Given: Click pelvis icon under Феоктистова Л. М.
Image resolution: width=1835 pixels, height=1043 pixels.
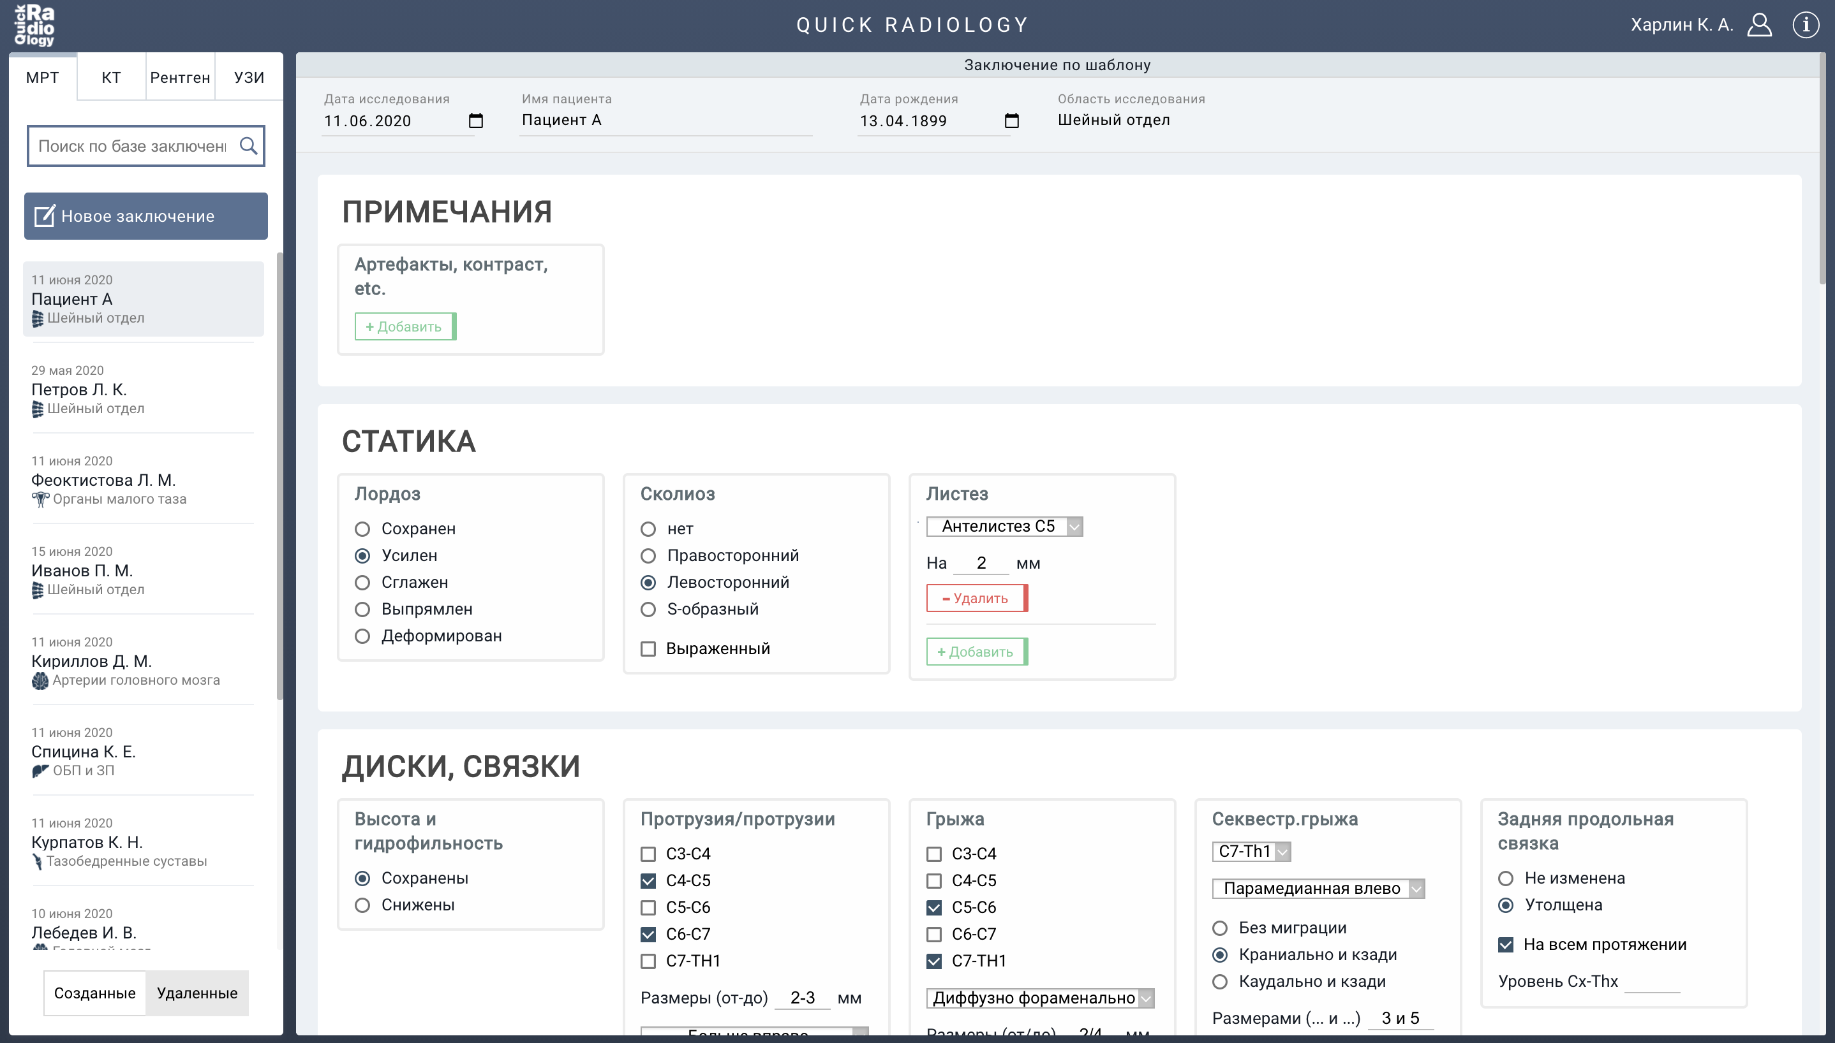Looking at the screenshot, I should click(x=40, y=499).
